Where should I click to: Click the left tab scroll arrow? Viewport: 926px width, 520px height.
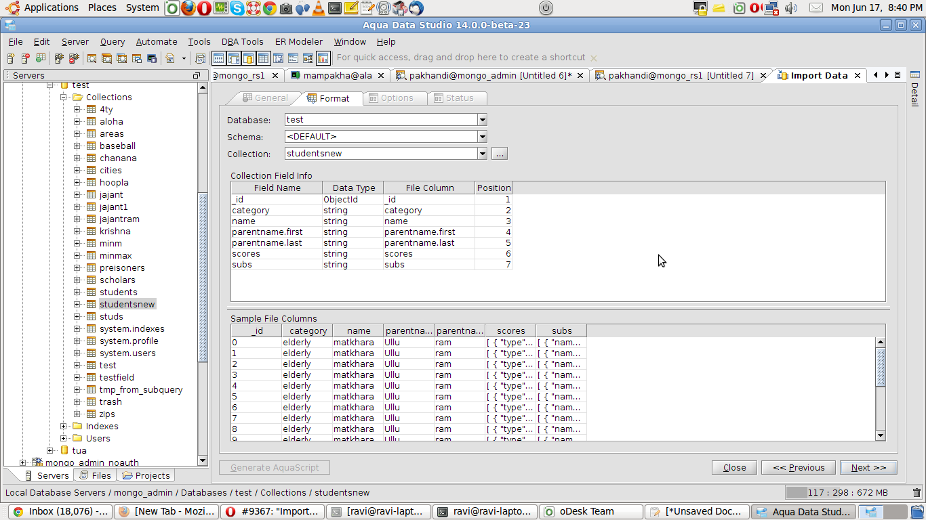[x=875, y=75]
